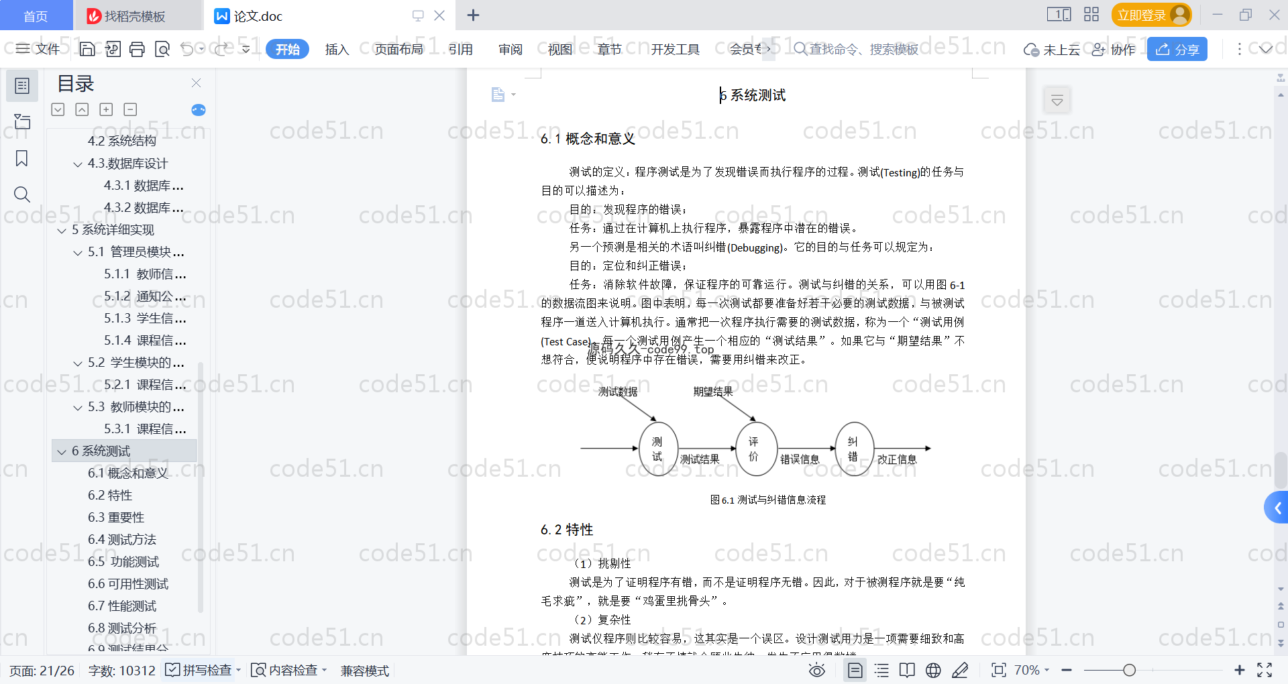The image size is (1288, 684).
Task: Open the Bookmark sidebar icon
Action: pyautogui.click(x=22, y=158)
